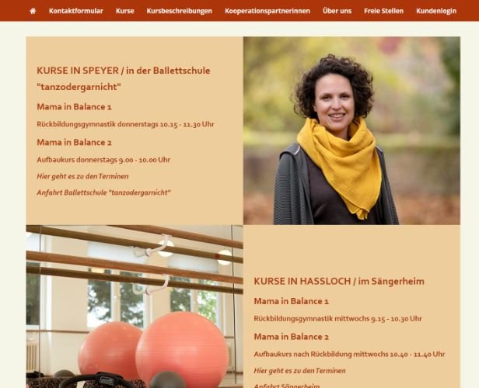Click the Kundenlogin link
479x388 pixels.
(x=436, y=11)
